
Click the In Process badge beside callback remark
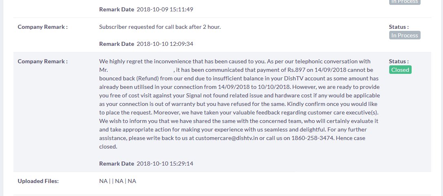tap(405, 35)
